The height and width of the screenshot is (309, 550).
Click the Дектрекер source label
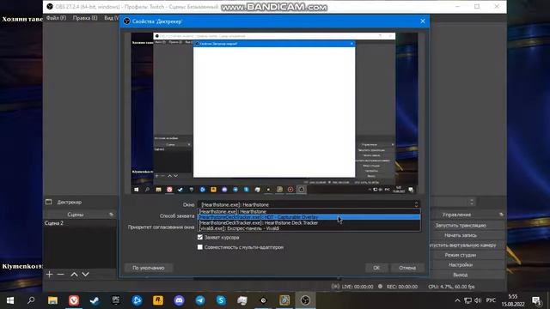click(x=69, y=203)
